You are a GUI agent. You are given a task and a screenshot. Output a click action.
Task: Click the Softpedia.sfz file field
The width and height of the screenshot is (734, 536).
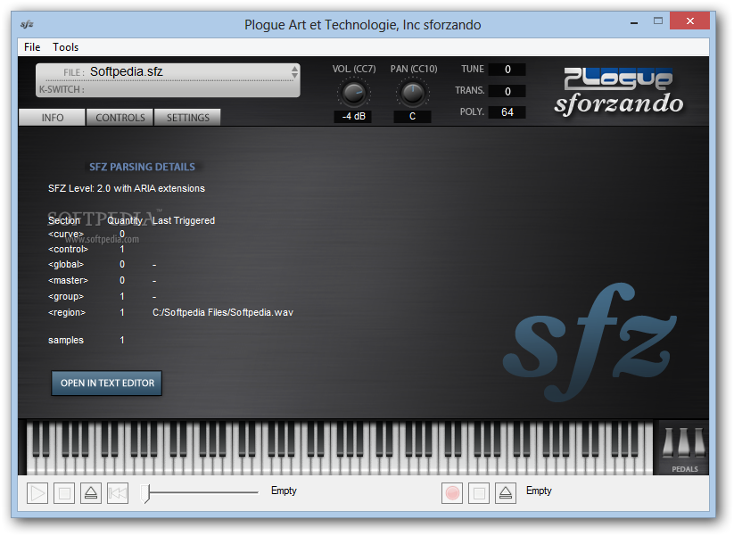click(x=168, y=72)
